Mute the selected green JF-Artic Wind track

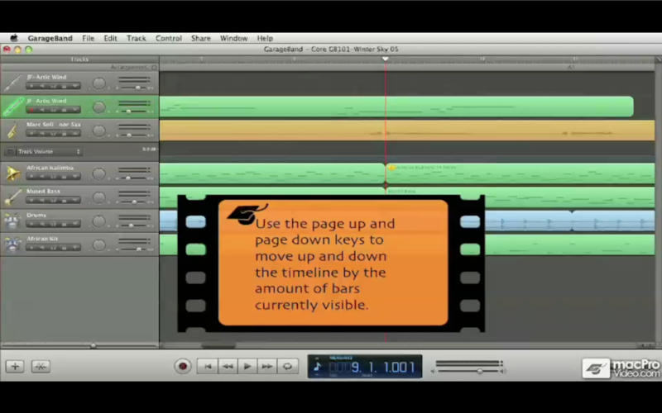tap(42, 111)
